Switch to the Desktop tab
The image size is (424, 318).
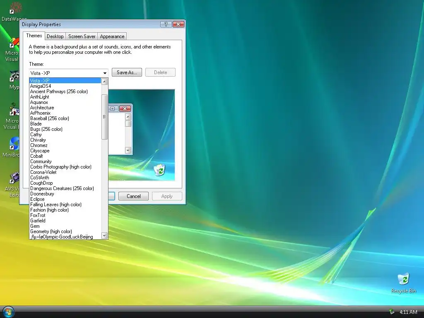pyautogui.click(x=55, y=36)
